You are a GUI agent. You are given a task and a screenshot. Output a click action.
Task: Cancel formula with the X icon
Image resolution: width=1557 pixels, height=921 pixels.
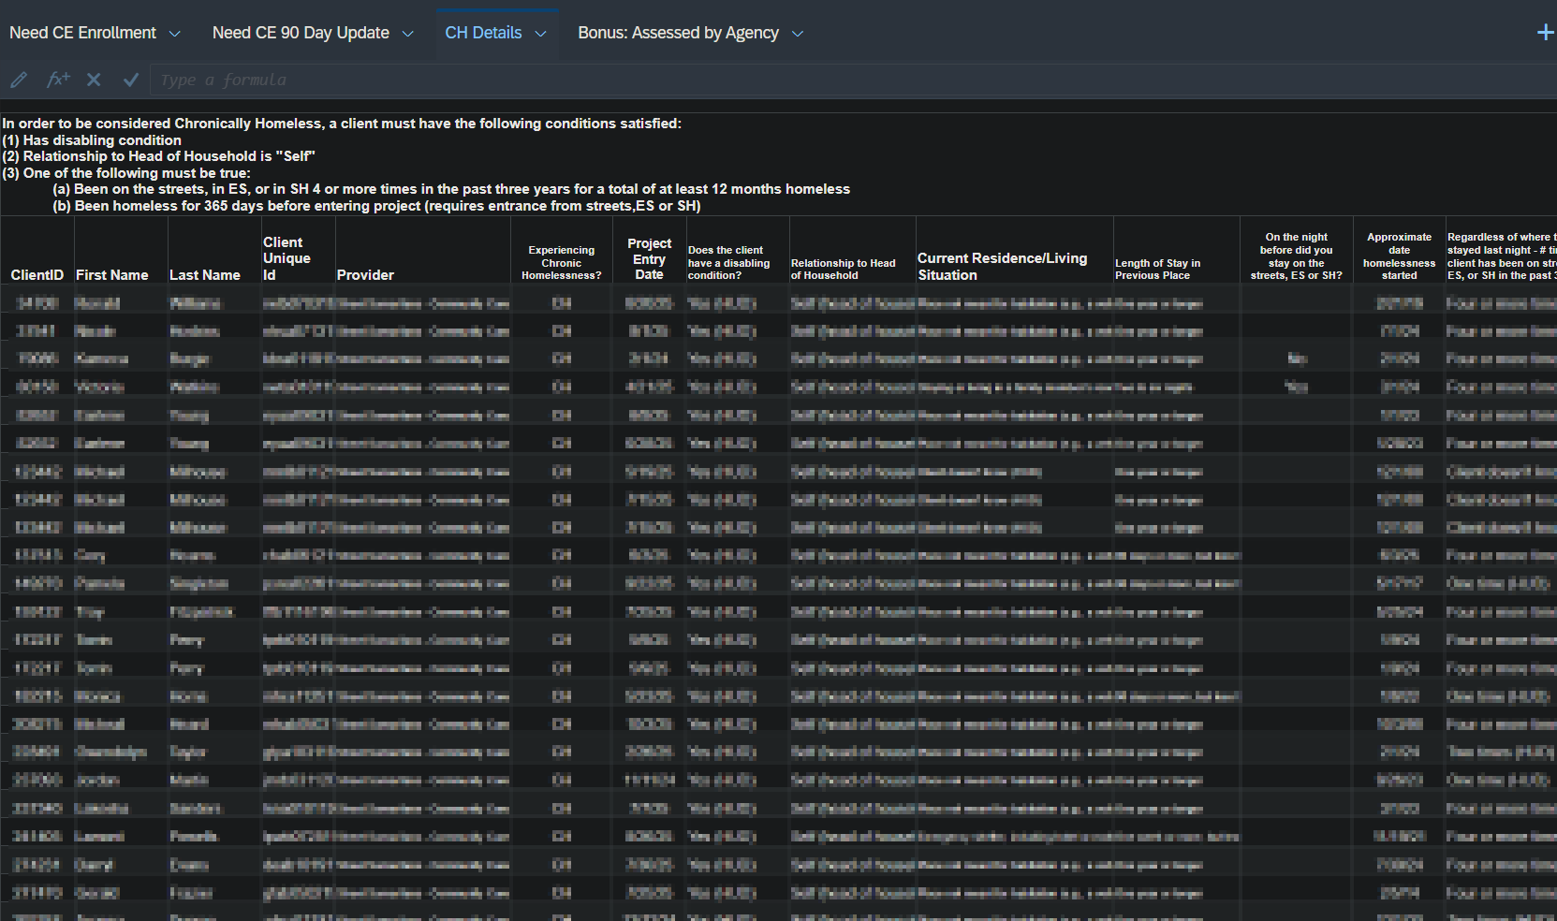(x=94, y=80)
